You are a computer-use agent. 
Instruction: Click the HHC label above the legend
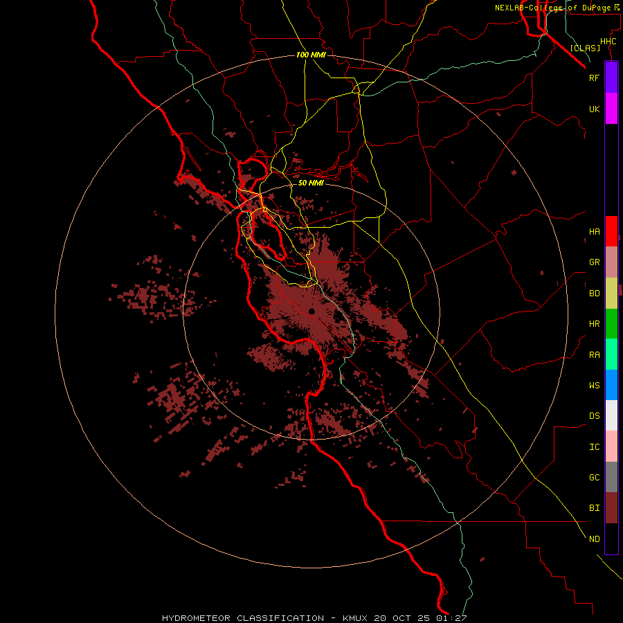(608, 42)
